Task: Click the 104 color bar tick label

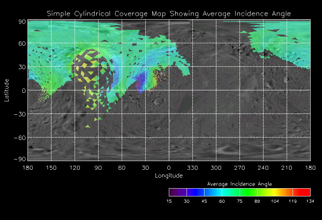Action: 275,201
